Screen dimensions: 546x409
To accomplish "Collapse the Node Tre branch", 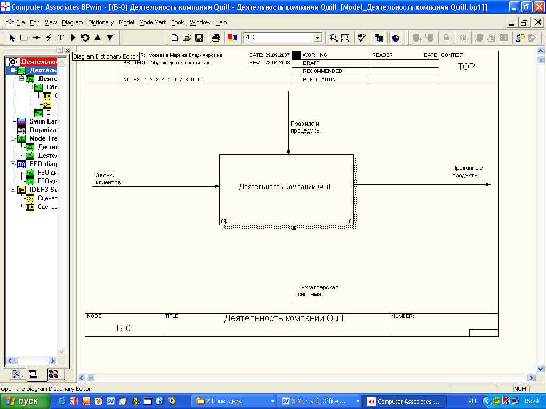I will tap(13, 138).
